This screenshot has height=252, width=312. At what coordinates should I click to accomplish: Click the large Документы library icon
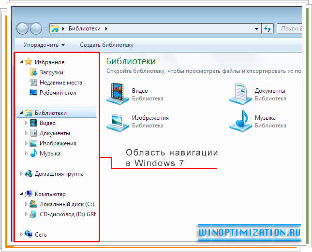pos(240,94)
